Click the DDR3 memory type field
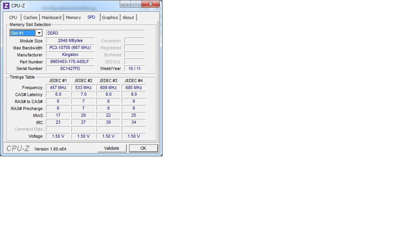The image size is (393, 245). pyautogui.click(x=95, y=33)
